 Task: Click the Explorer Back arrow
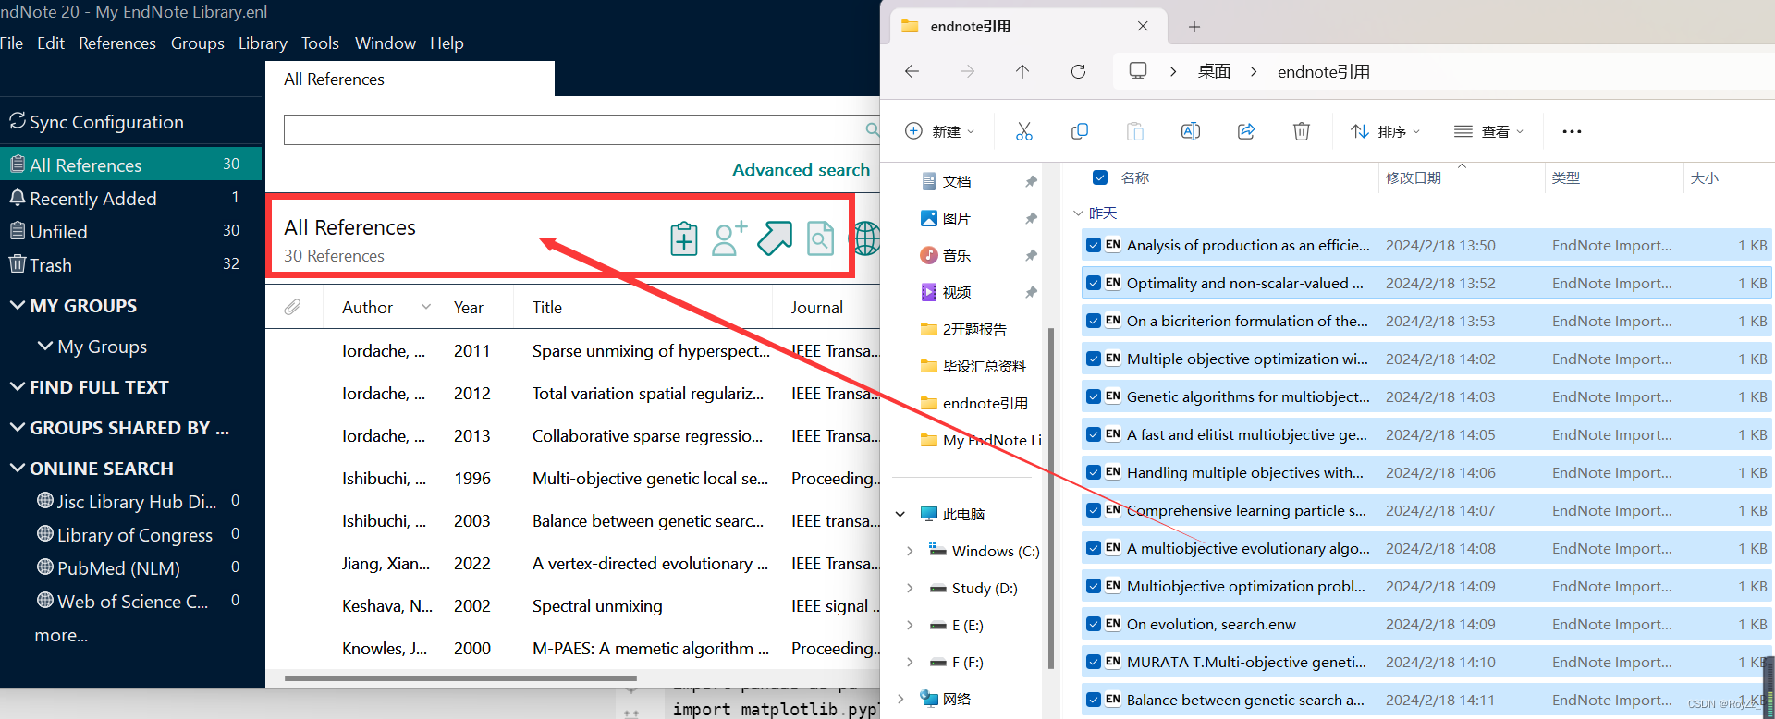click(x=912, y=71)
